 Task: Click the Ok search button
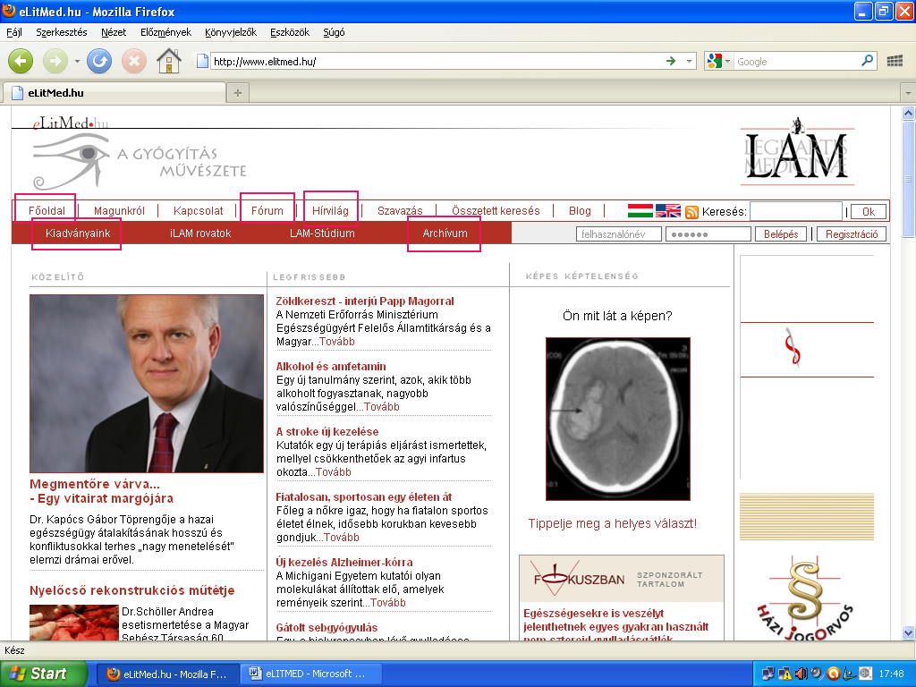tap(868, 212)
